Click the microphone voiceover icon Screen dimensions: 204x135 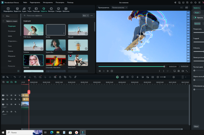(138, 77)
